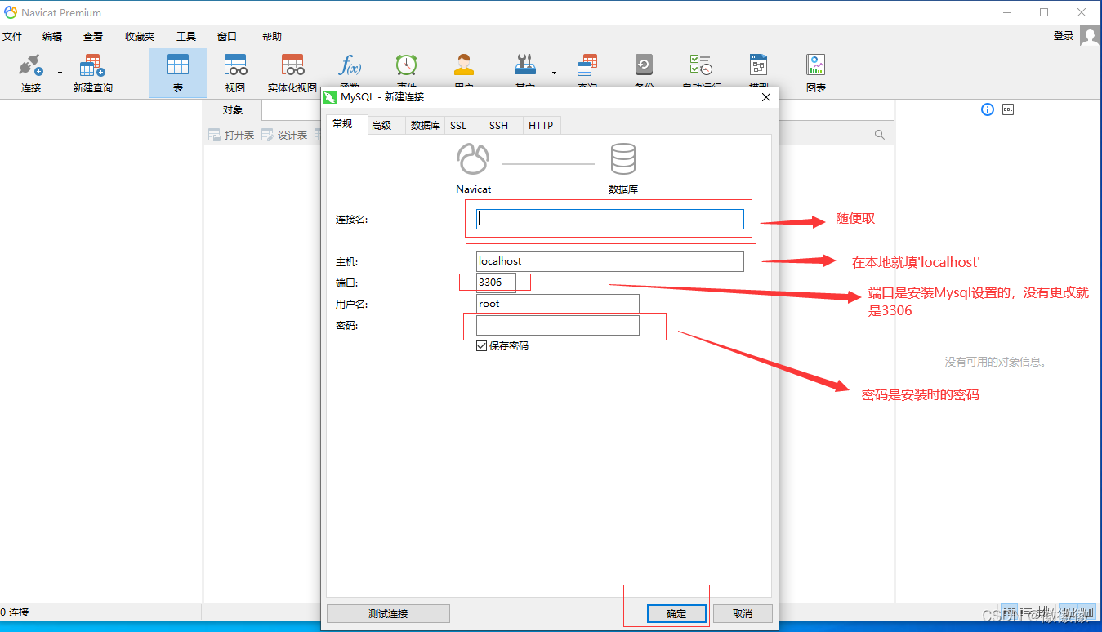Expand the 连接 dropdown arrow
The width and height of the screenshot is (1102, 632).
coord(60,73)
